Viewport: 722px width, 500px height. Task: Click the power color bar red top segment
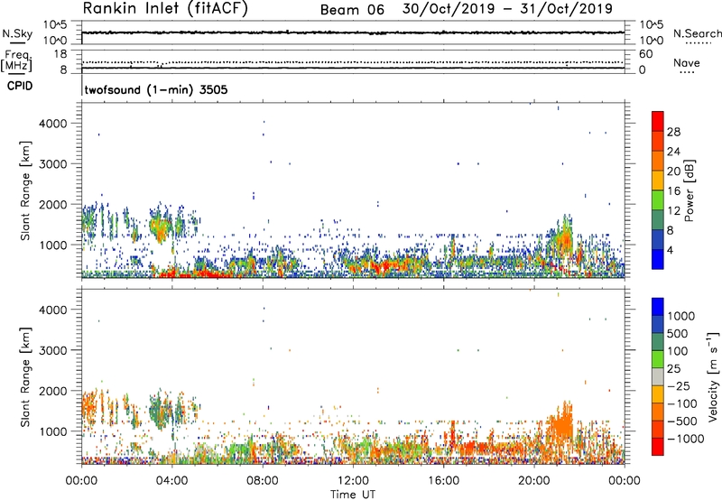click(x=658, y=119)
